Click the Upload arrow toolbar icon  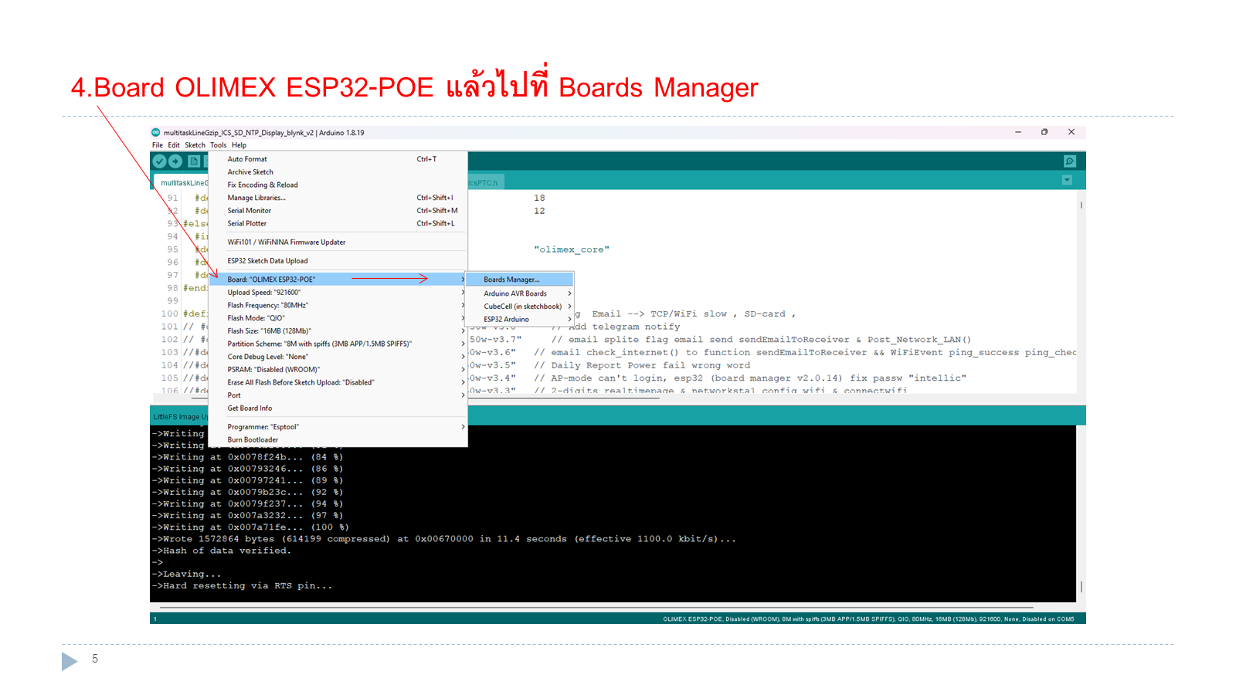(x=175, y=161)
